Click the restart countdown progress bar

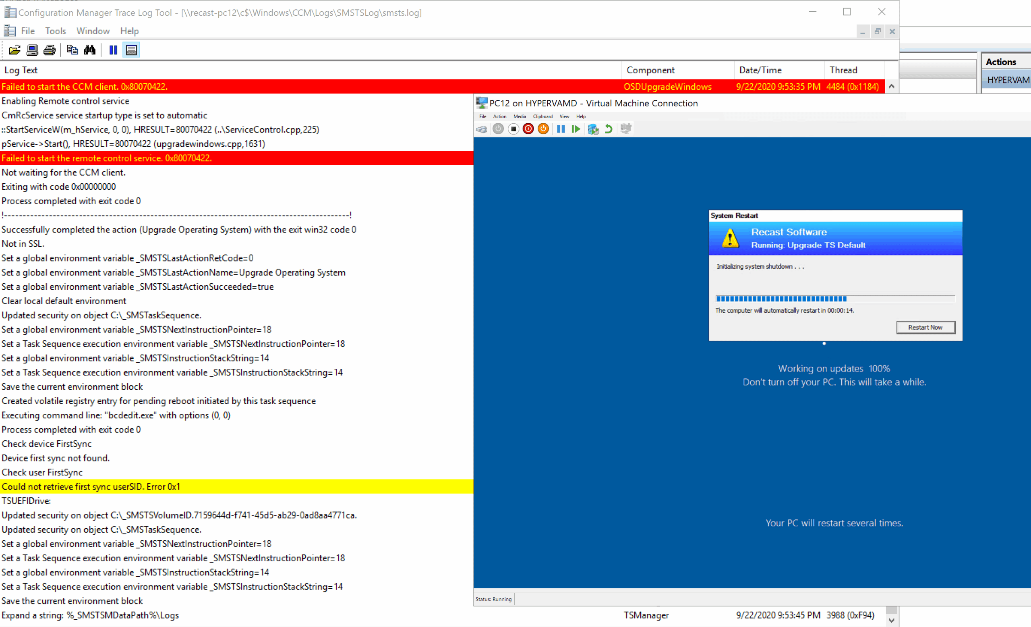tap(835, 299)
